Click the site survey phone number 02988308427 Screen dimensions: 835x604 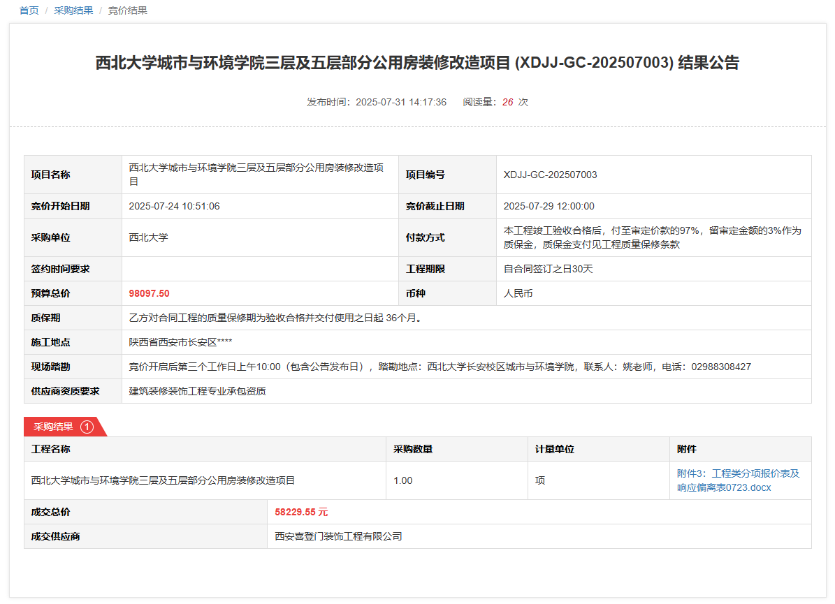(x=721, y=367)
